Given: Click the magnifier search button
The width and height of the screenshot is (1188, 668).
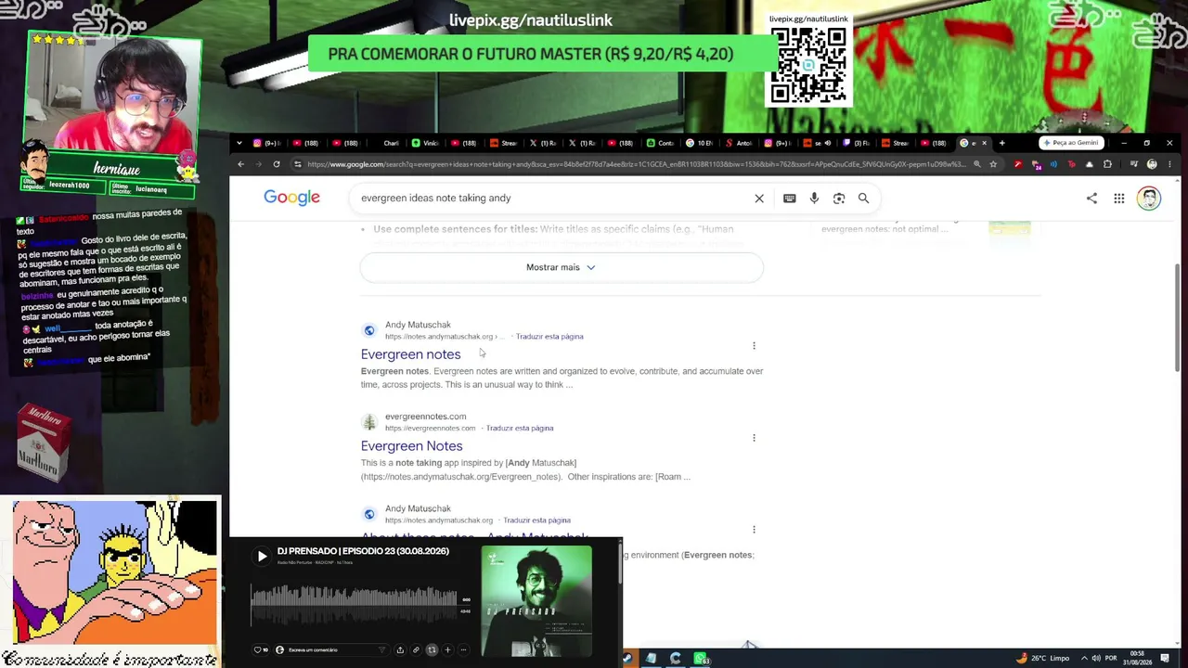Looking at the screenshot, I should click(x=863, y=198).
